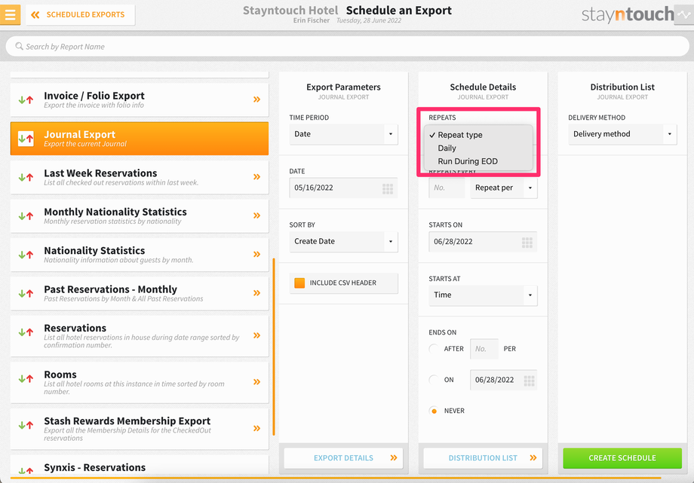The height and width of the screenshot is (483, 694).
Task: Click arrows icon for Nationality Statistics
Action: click(x=26, y=255)
